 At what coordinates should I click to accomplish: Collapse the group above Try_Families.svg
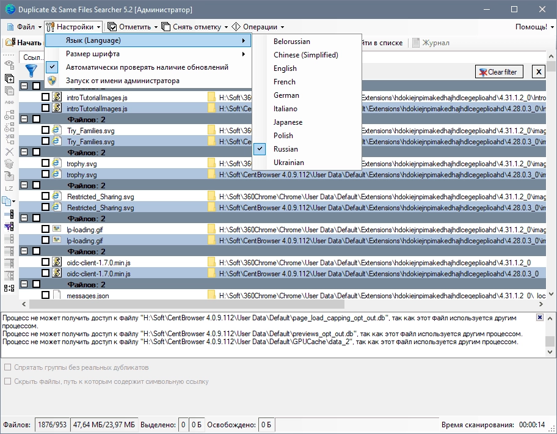24,119
